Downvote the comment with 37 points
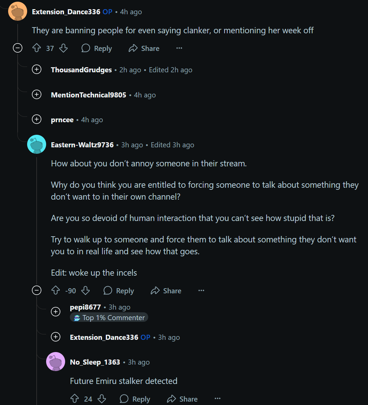This screenshot has width=368, height=405. (63, 48)
